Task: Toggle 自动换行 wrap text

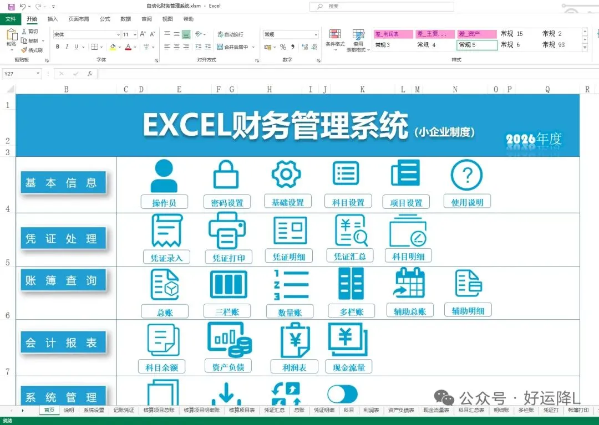Action: point(230,34)
